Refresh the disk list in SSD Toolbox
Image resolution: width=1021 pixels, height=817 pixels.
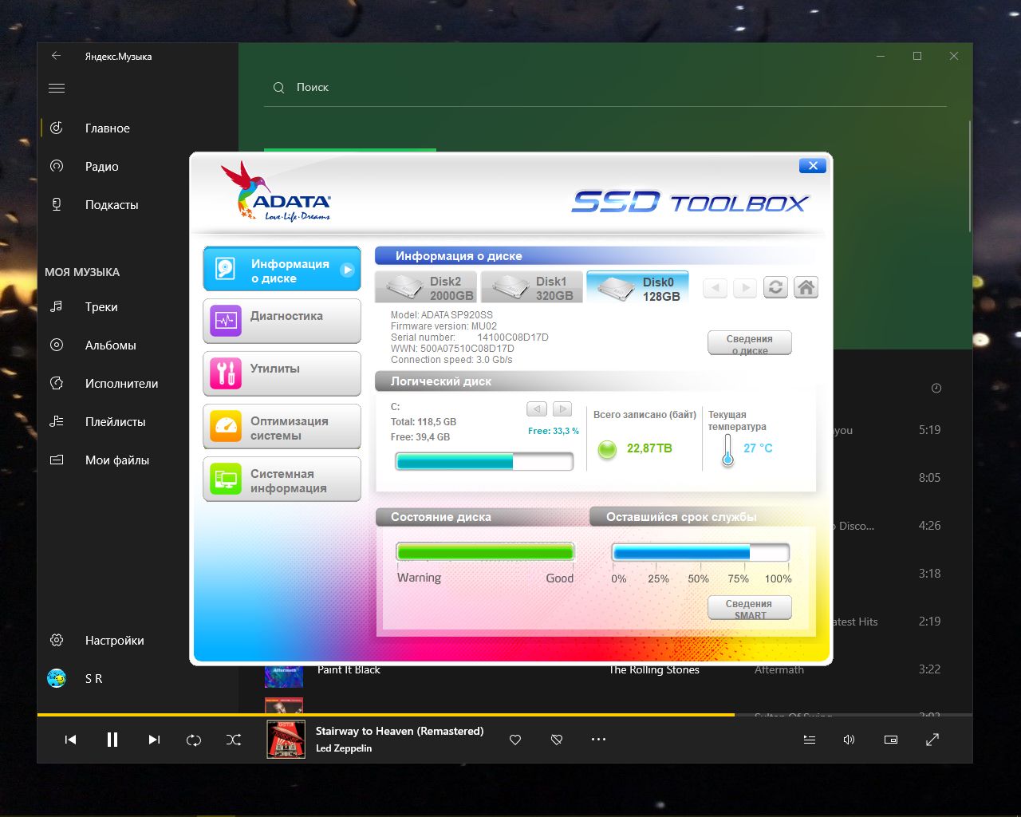(x=775, y=287)
